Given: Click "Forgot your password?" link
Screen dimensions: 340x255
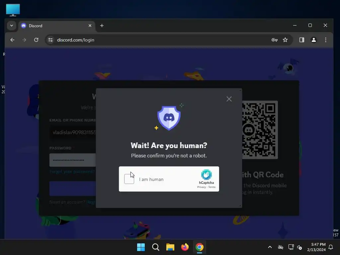Looking at the screenshot, I should point(72,172).
